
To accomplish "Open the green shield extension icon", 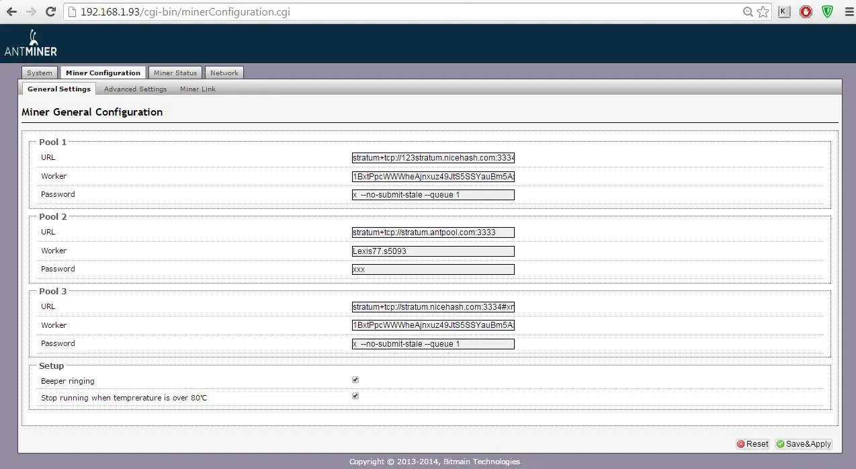I will (x=827, y=11).
